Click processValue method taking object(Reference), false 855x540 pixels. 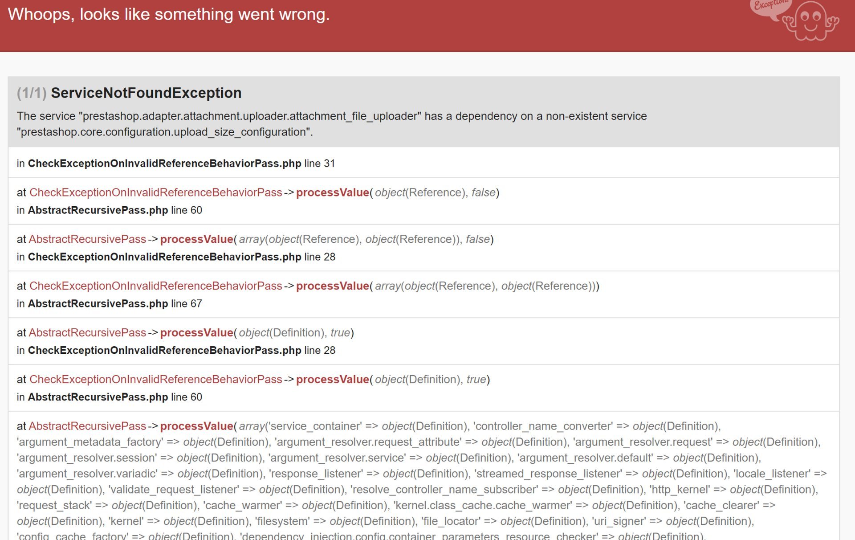[333, 192]
